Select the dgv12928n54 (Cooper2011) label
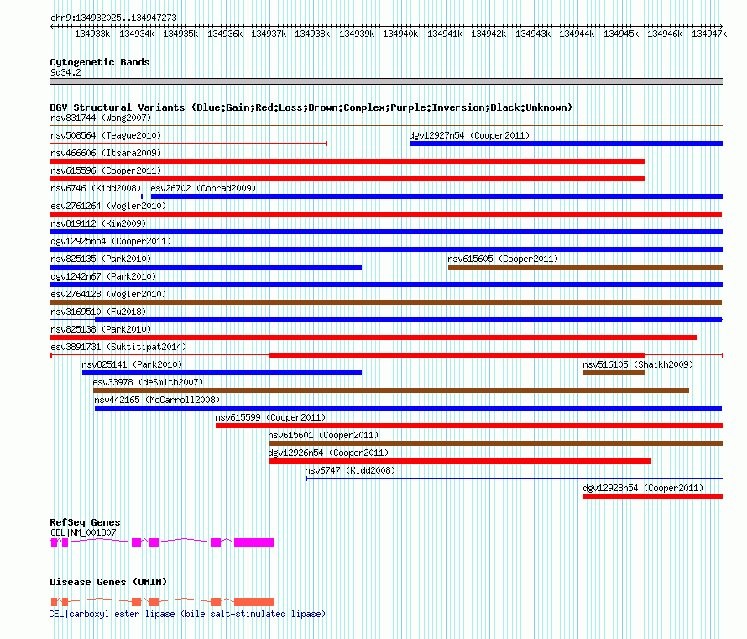Viewport: 747px width, 639px height. point(643,488)
